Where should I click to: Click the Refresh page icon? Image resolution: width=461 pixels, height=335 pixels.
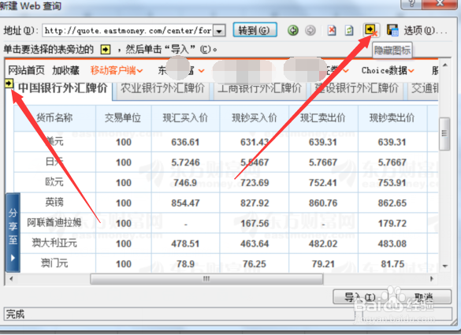tap(349, 30)
